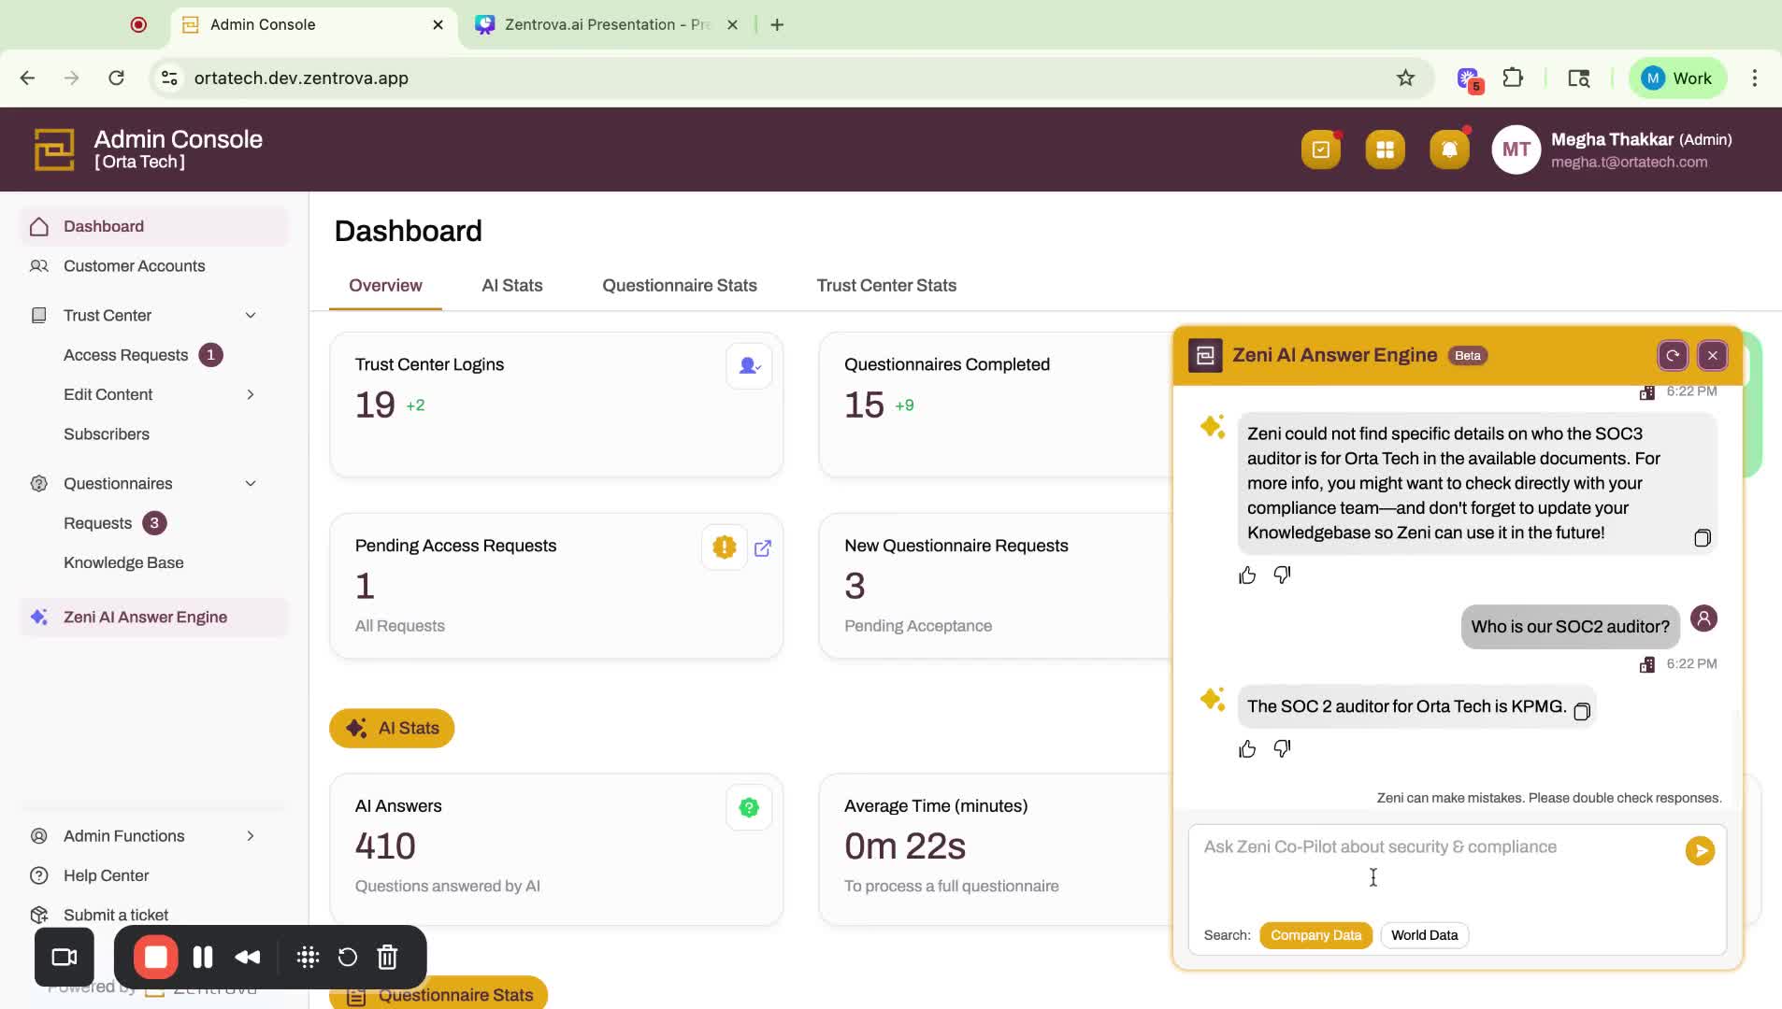This screenshot has width=1782, height=1009.
Task: Go back to the previous page
Action: click(x=27, y=78)
